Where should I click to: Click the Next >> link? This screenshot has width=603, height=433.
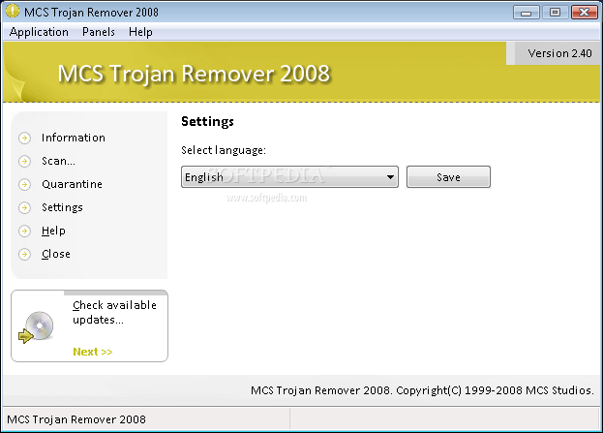93,352
